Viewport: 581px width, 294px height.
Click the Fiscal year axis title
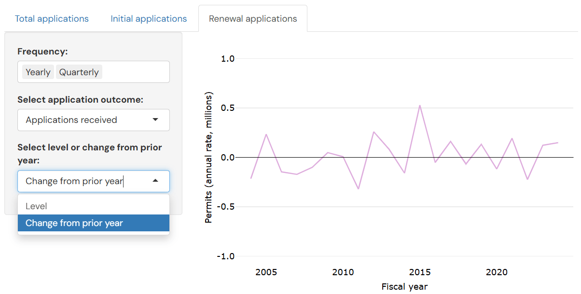click(404, 287)
